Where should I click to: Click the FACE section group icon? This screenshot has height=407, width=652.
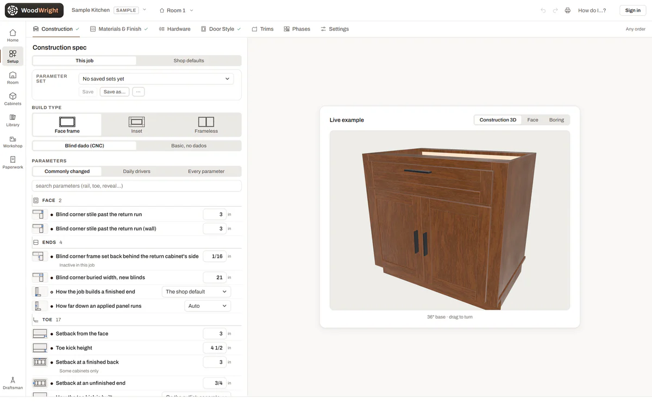click(36, 200)
